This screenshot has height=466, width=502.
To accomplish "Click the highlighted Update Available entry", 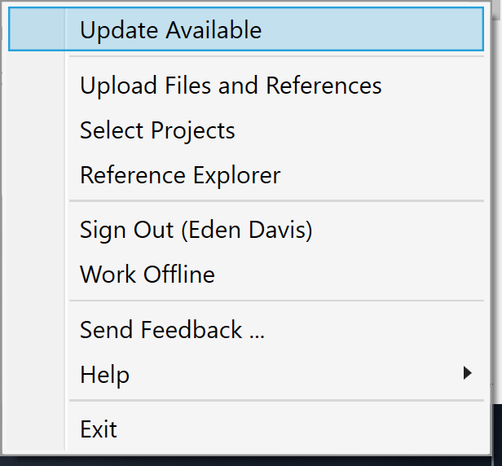I will click(246, 29).
